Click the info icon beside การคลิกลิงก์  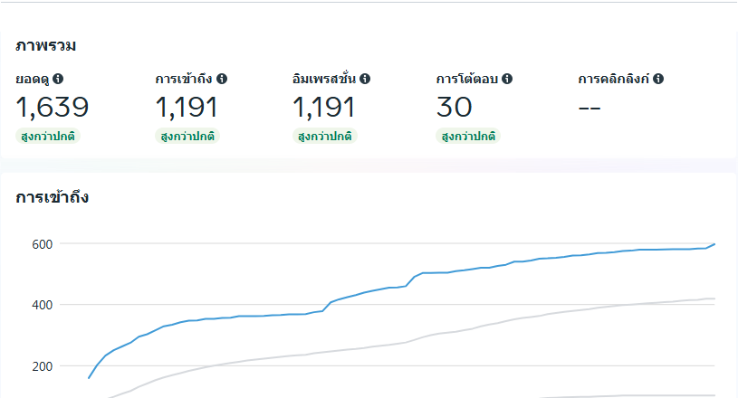pos(658,80)
